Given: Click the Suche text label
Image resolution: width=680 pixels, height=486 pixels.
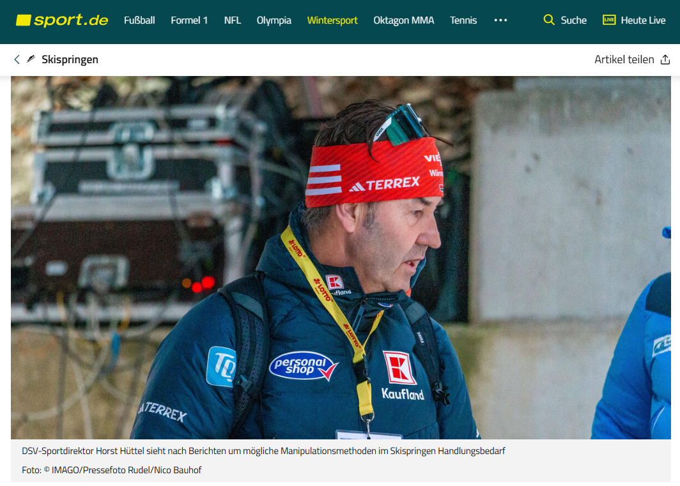Looking at the screenshot, I should (573, 20).
